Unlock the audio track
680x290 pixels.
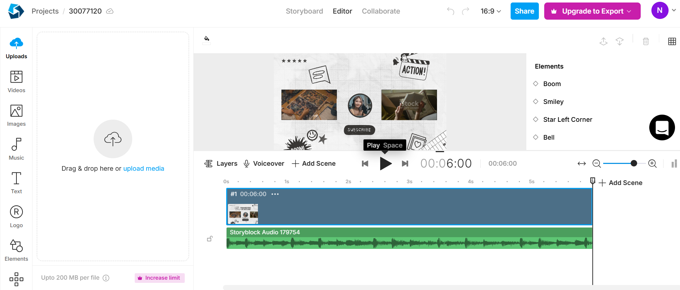[x=210, y=239]
